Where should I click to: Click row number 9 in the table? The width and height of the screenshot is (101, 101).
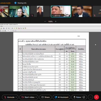[20, 75]
